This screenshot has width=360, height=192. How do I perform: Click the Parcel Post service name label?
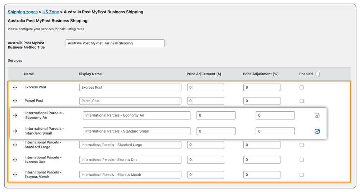[34, 101]
